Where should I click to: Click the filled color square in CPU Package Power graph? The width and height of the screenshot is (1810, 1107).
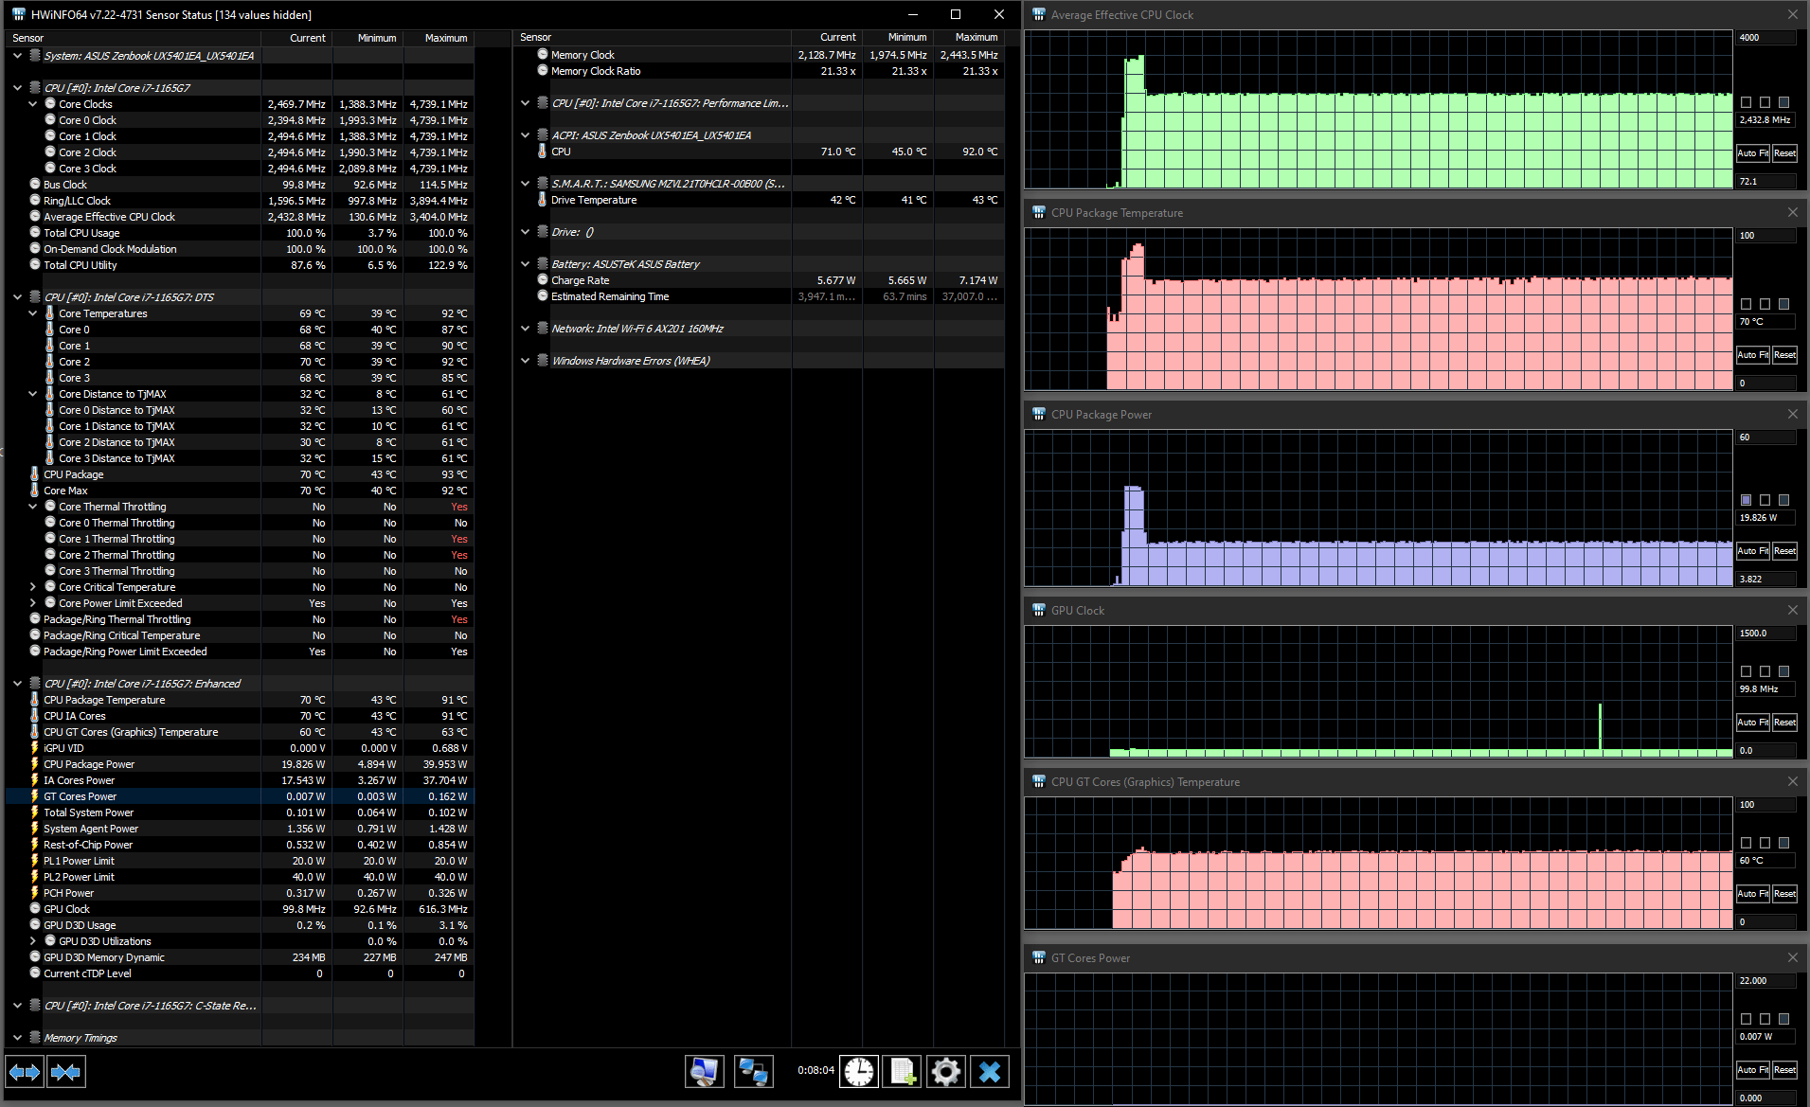1746,500
